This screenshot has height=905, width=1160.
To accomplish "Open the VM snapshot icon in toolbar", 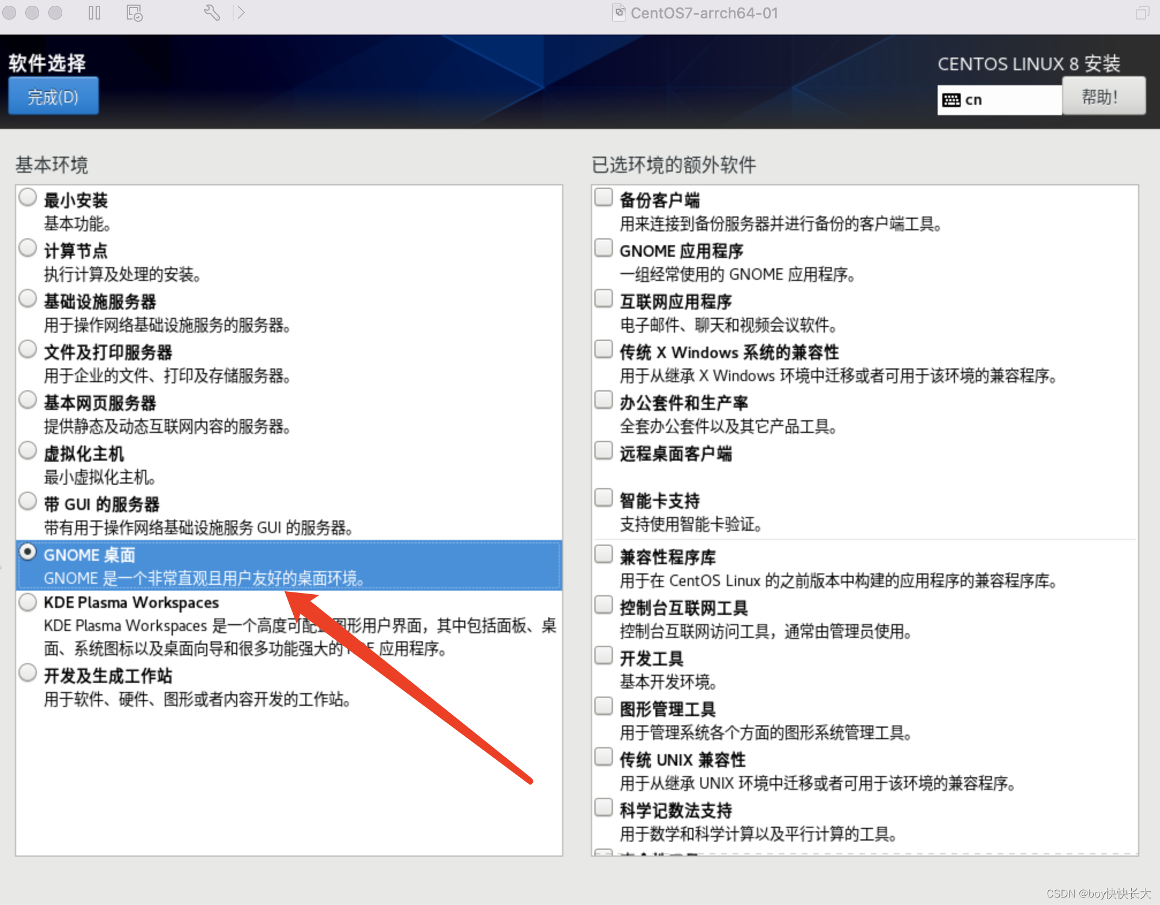I will (x=134, y=13).
